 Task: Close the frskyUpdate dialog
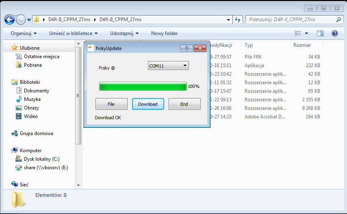click(200, 48)
